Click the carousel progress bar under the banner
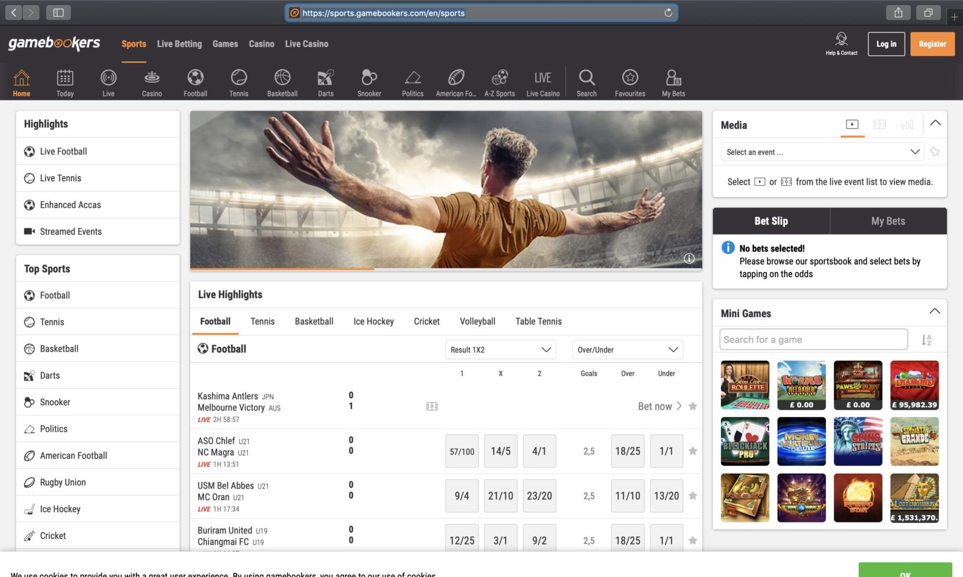 click(280, 271)
